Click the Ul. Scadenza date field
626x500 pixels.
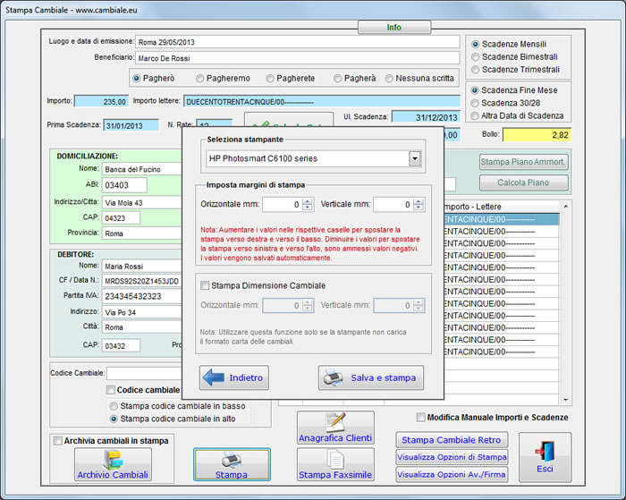tap(426, 117)
